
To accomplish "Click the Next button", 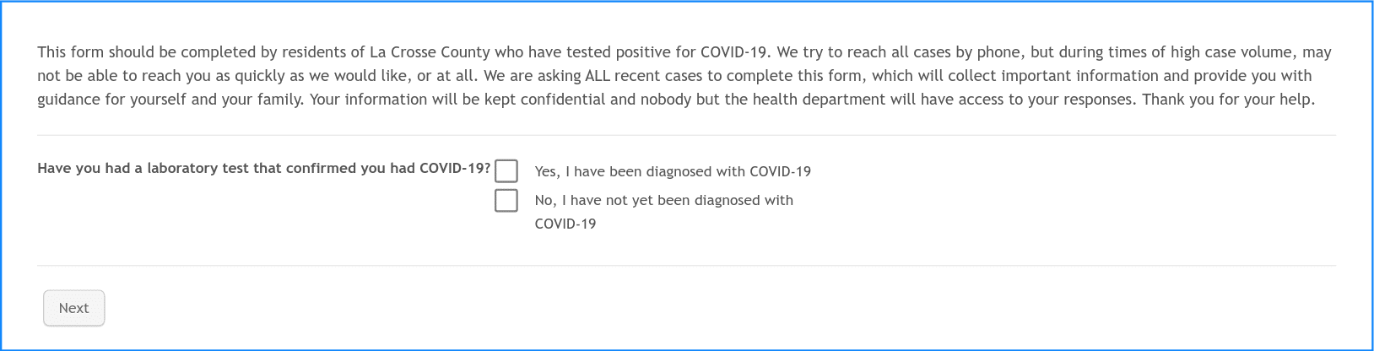I will coord(74,308).
